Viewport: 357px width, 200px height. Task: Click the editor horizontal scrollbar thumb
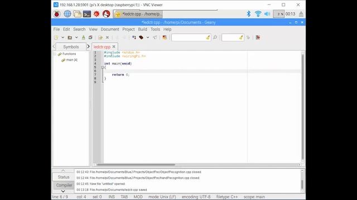tap(136, 165)
